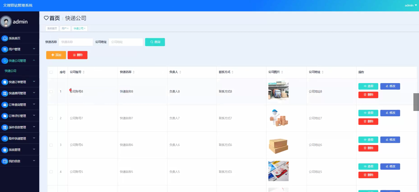View details of 公司账号8 row
Image resolution: width=419 pixels, height=192 pixels.
tap(368, 86)
